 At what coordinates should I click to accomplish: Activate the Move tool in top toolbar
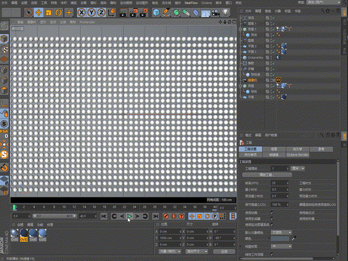pyautogui.click(x=39, y=13)
